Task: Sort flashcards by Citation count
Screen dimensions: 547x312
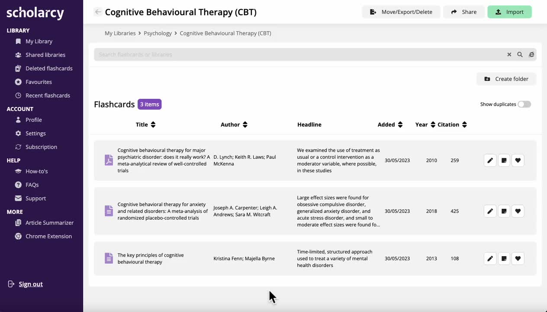Action: 452,124
